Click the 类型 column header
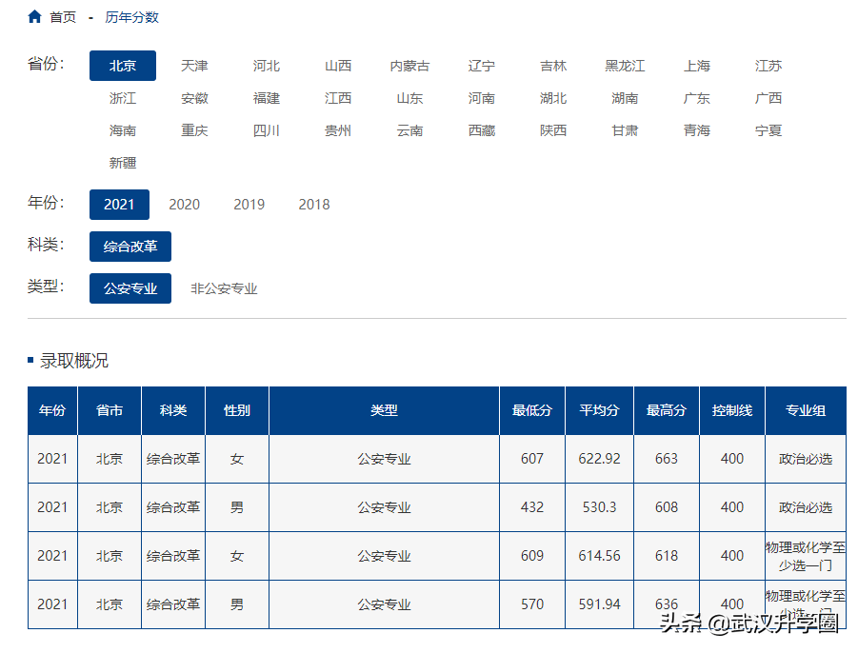This screenshot has height=653, width=858. 384,410
